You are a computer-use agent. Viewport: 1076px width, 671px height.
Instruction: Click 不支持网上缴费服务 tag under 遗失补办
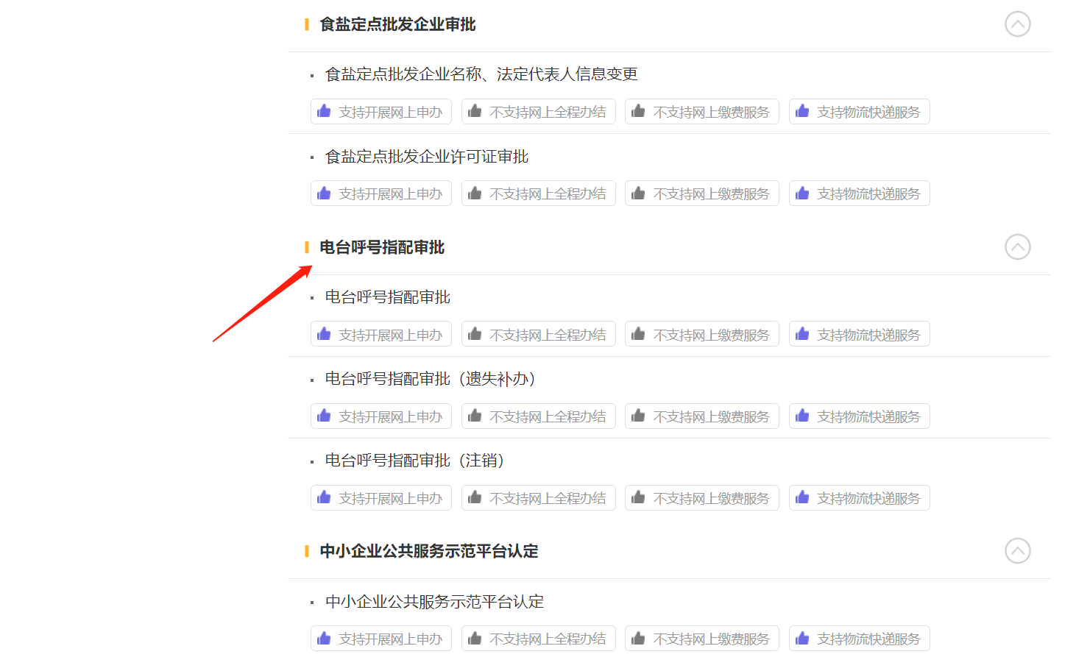[x=702, y=416]
